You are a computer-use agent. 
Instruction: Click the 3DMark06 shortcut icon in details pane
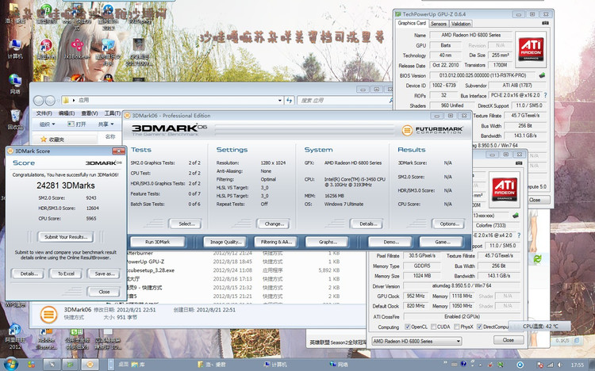48,314
